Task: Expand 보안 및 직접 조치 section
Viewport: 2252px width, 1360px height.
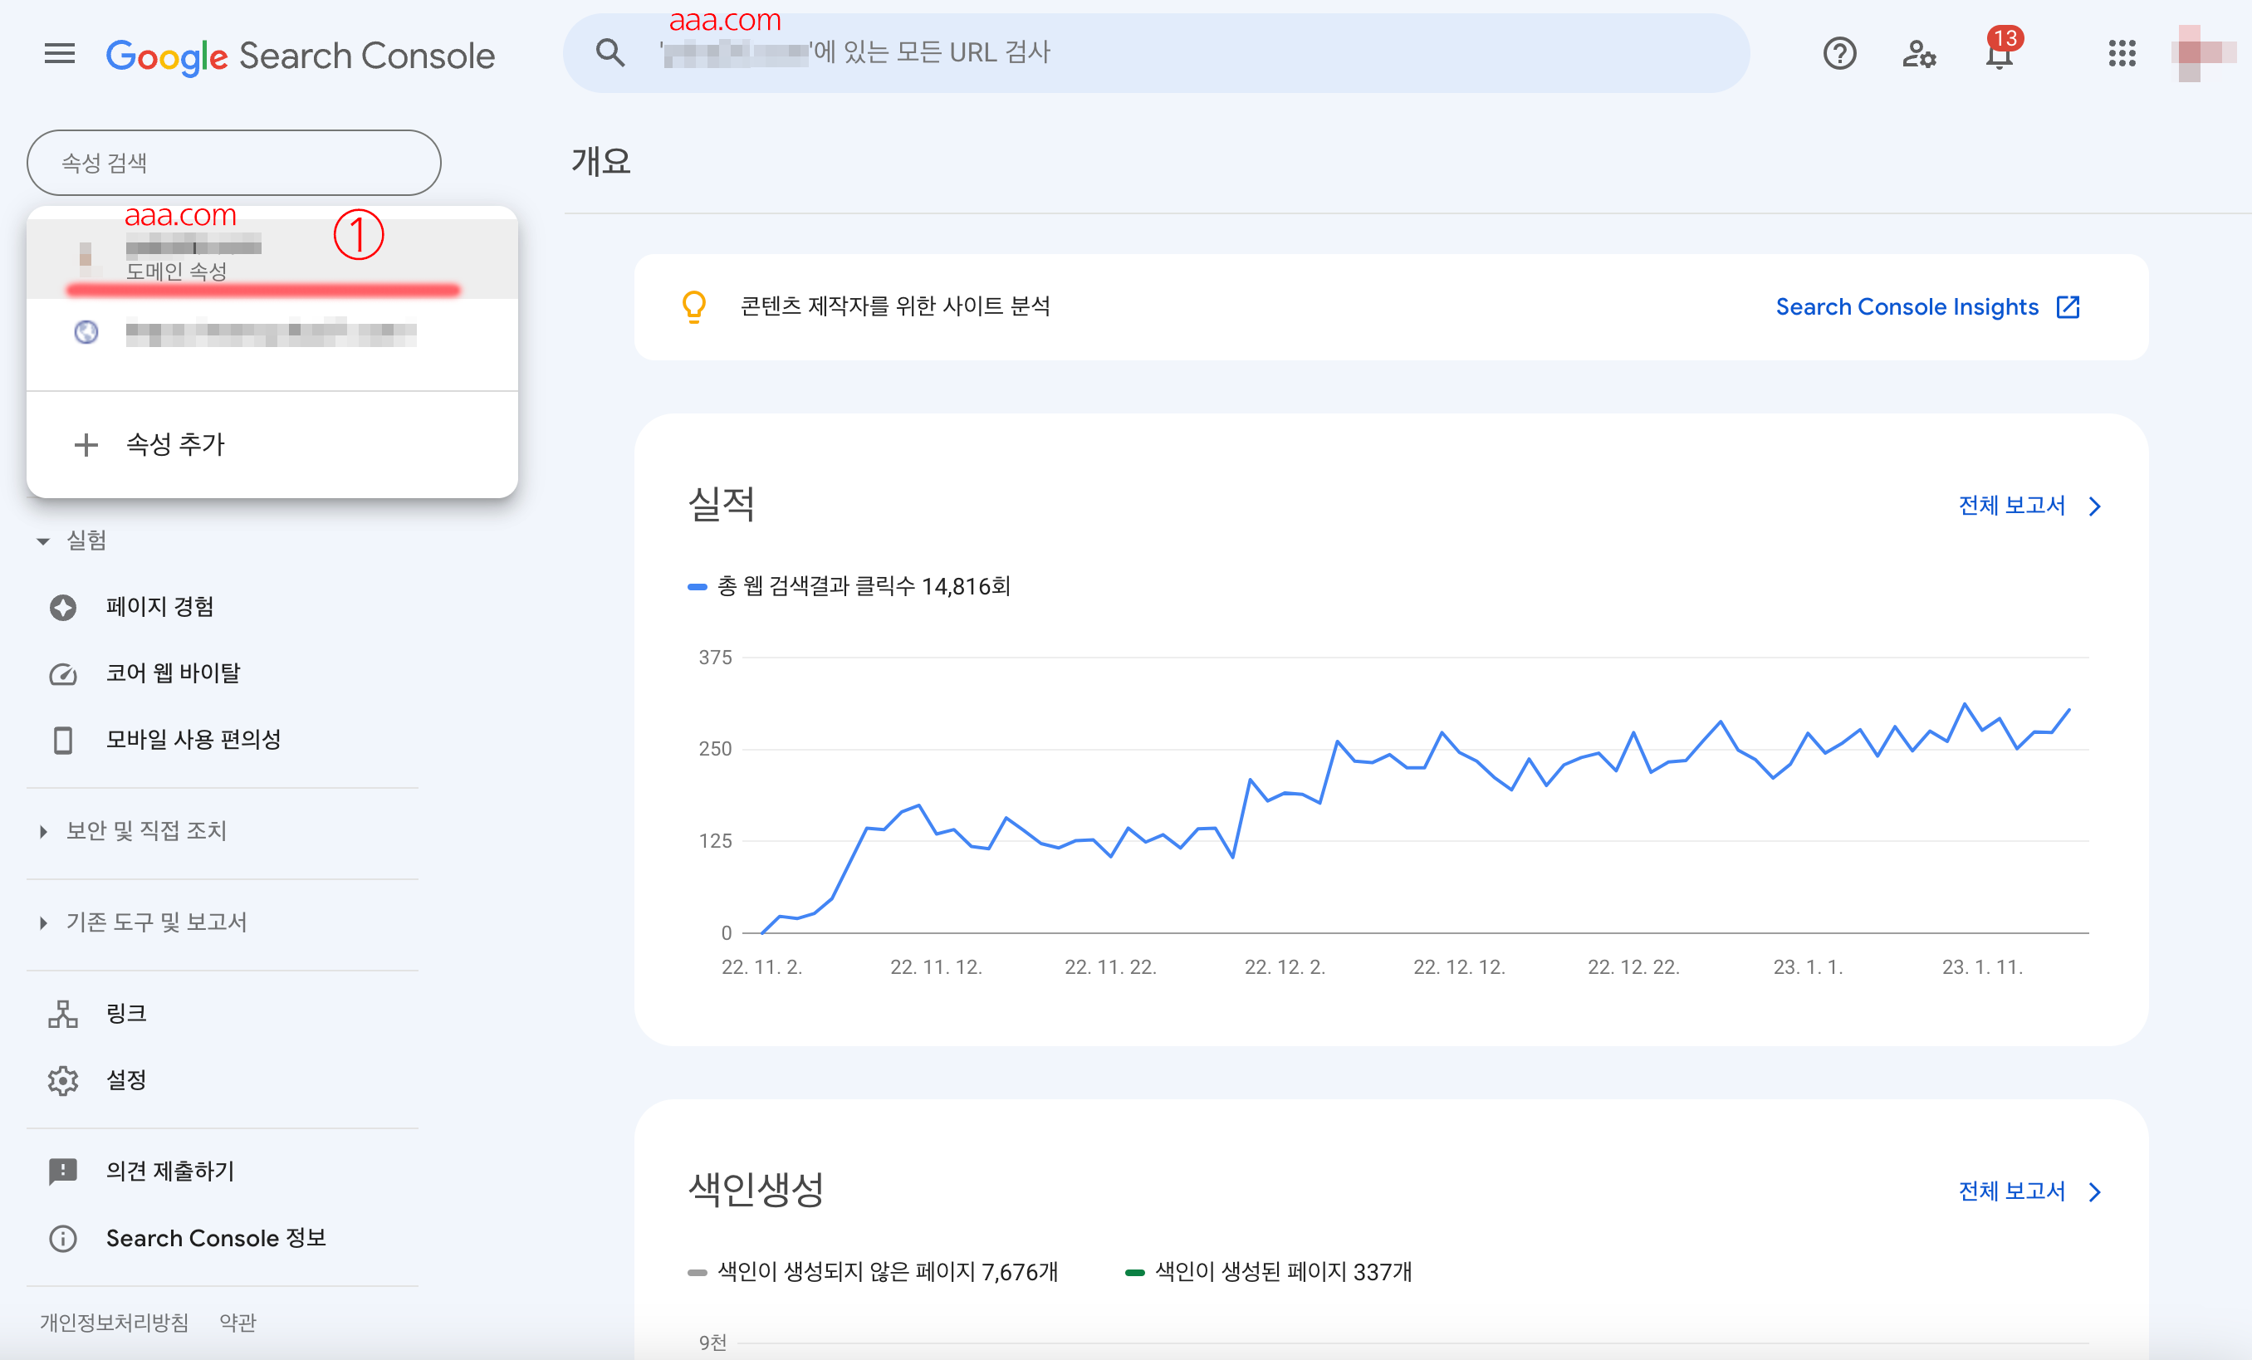Action: (146, 831)
